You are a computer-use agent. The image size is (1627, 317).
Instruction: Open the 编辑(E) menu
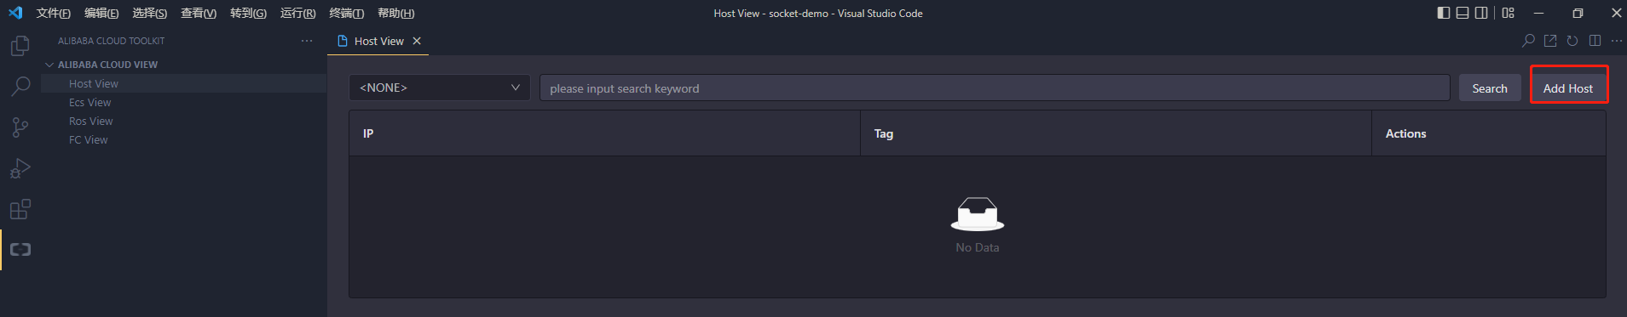[101, 13]
